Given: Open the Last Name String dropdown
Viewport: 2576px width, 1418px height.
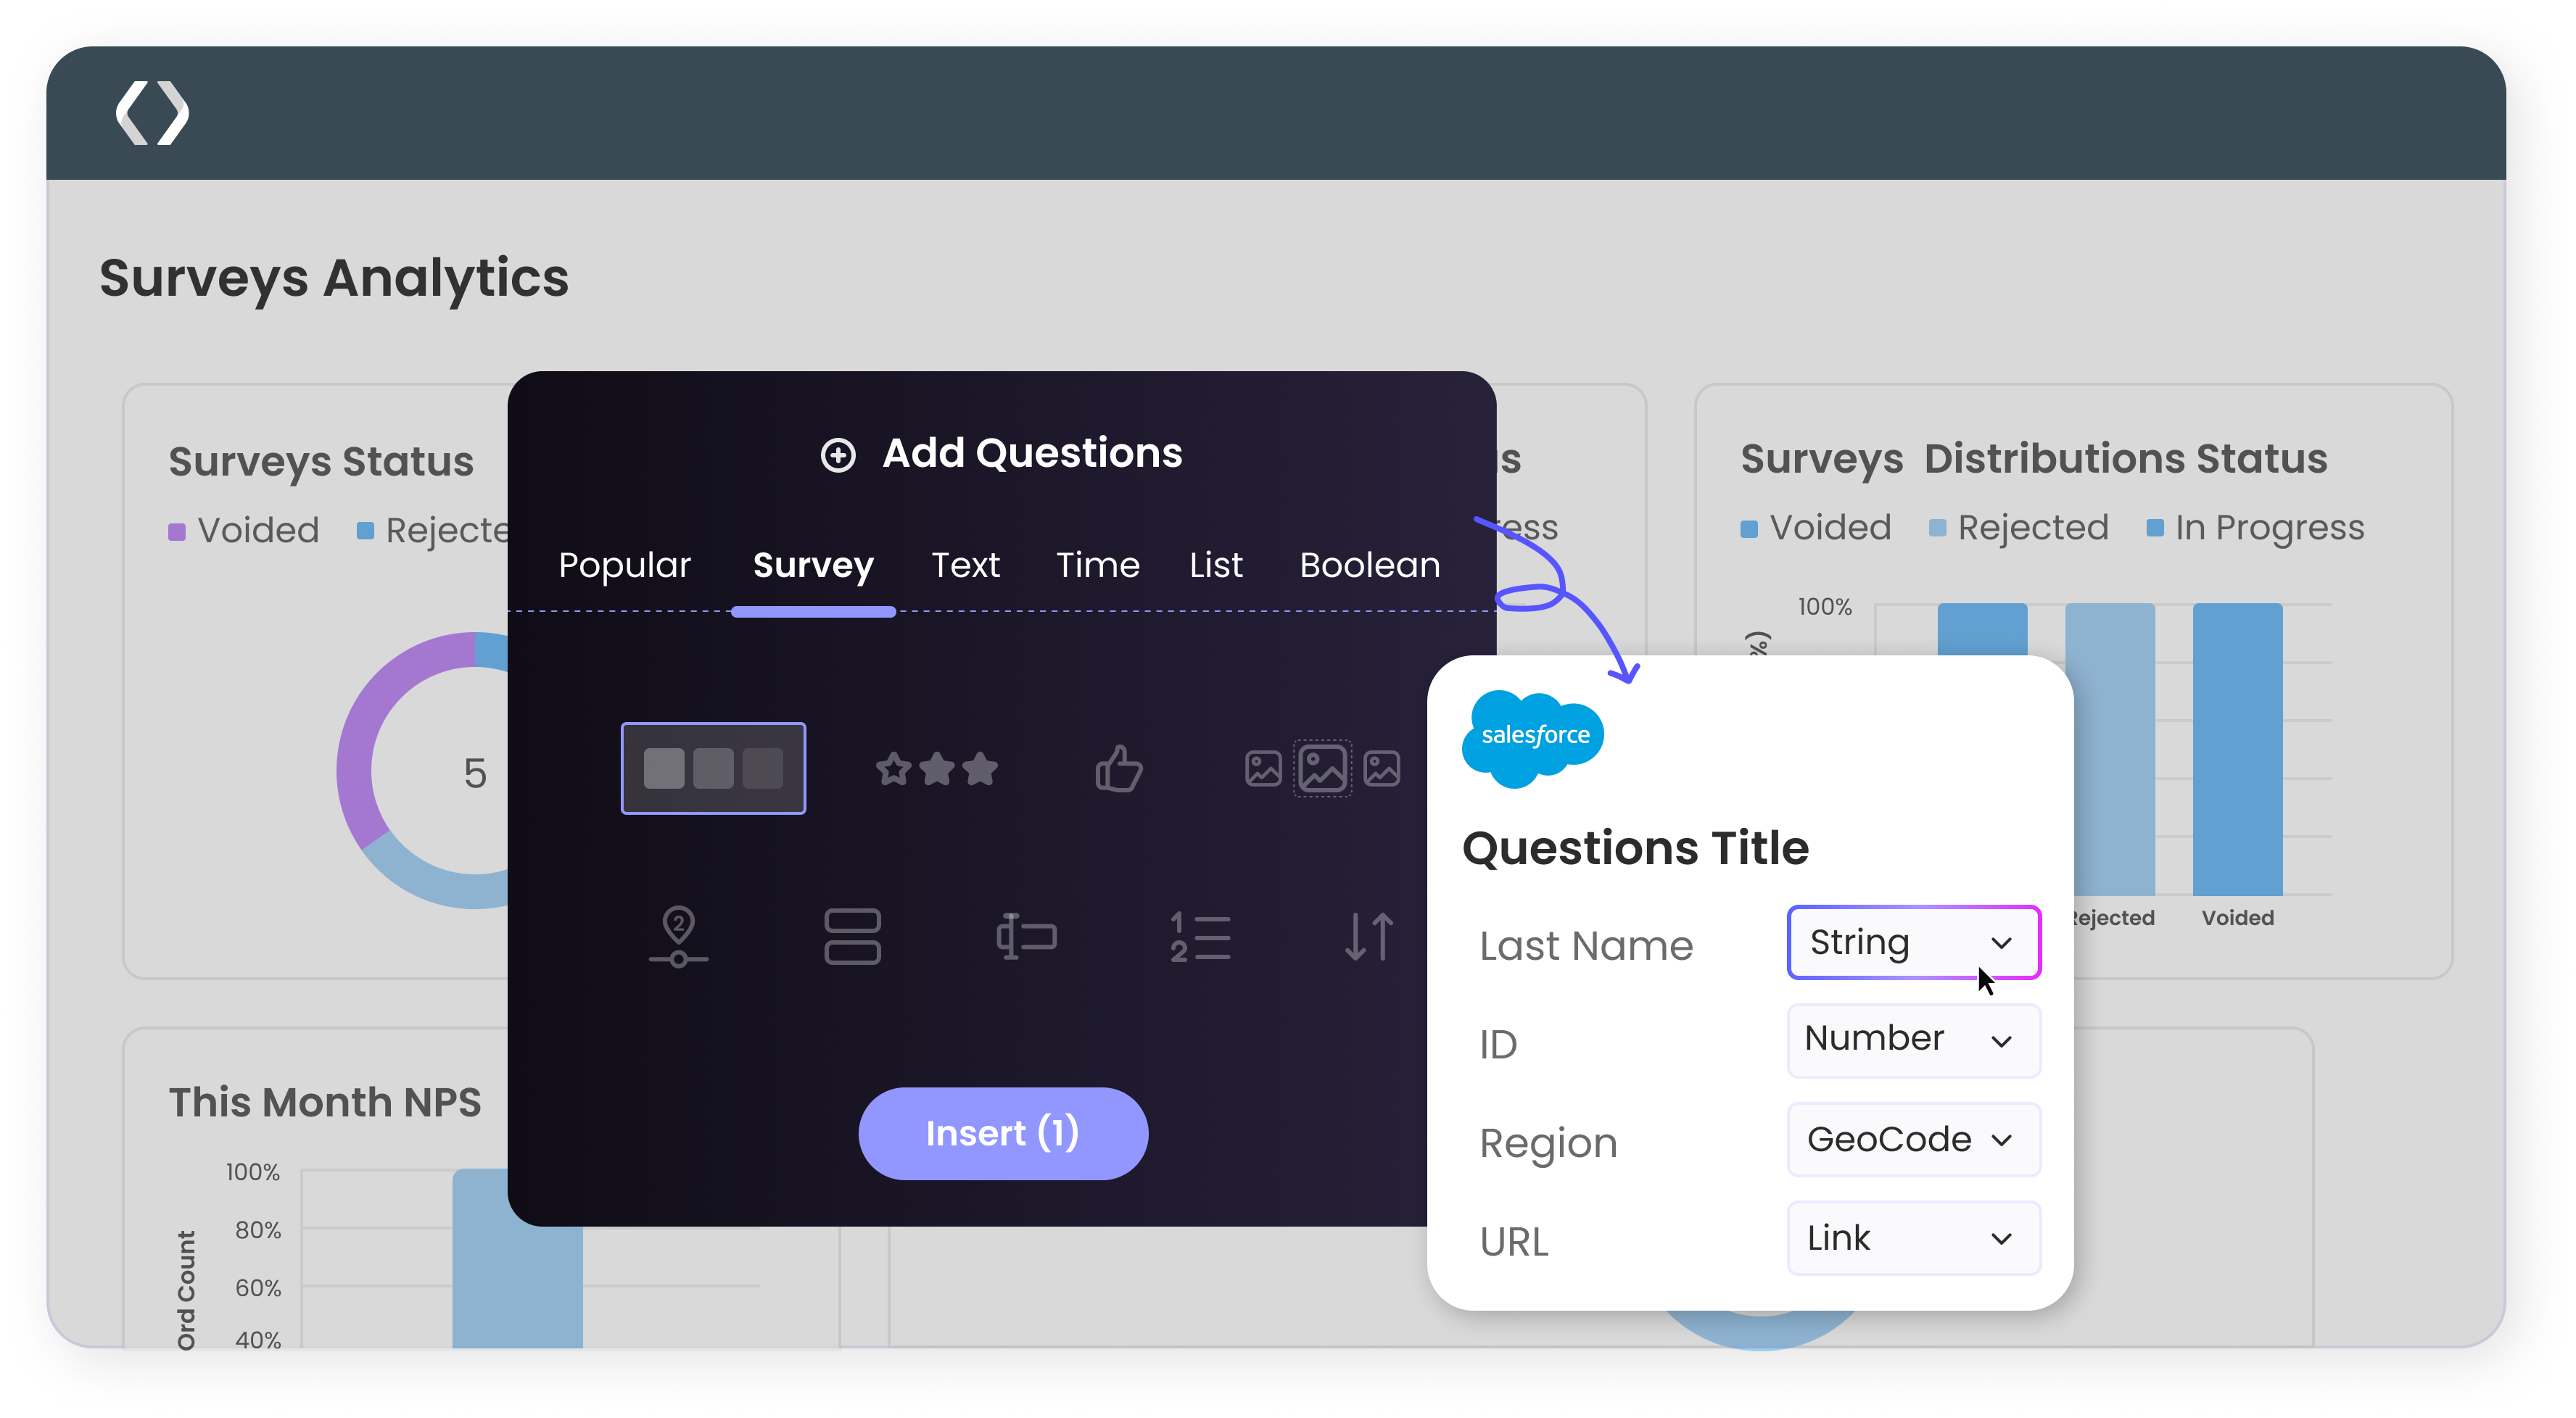Looking at the screenshot, I should tap(1913, 942).
